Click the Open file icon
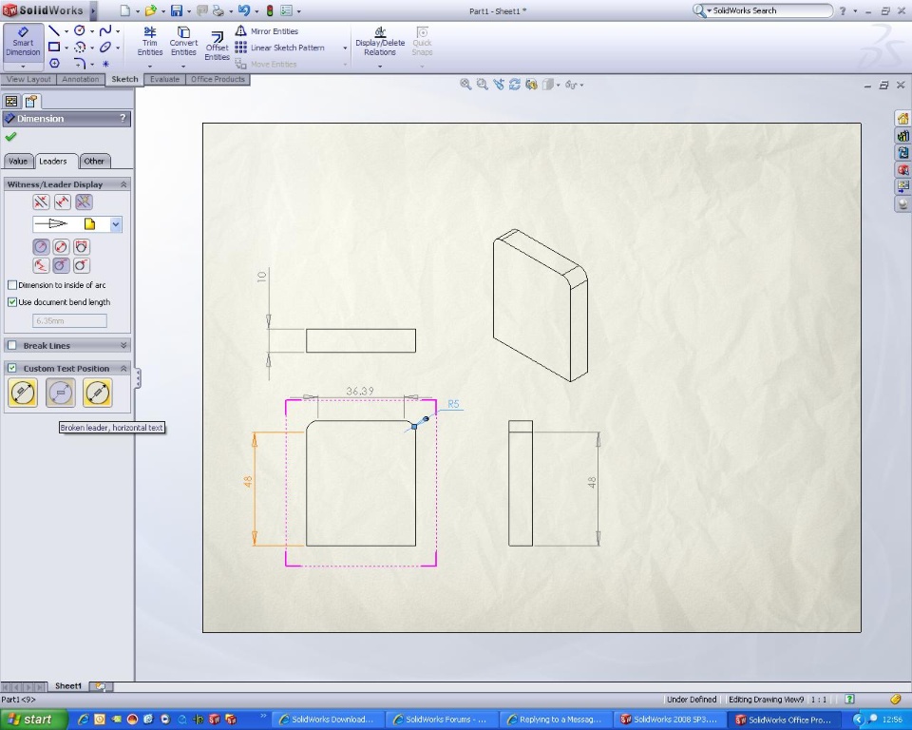The height and width of the screenshot is (730, 912). tap(151, 10)
